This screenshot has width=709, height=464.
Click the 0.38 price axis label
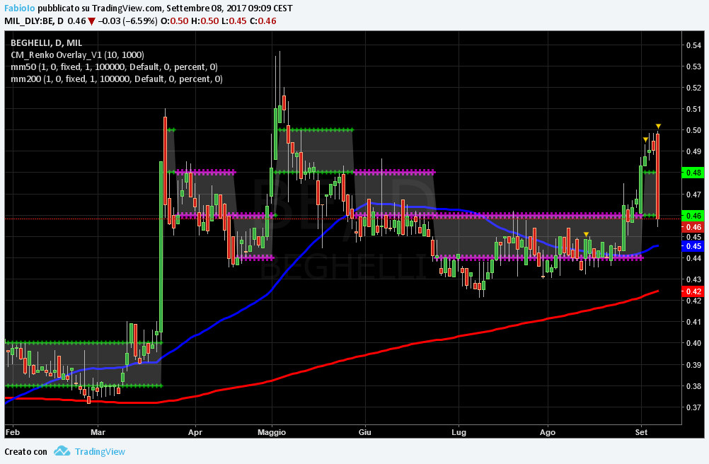[x=693, y=386]
